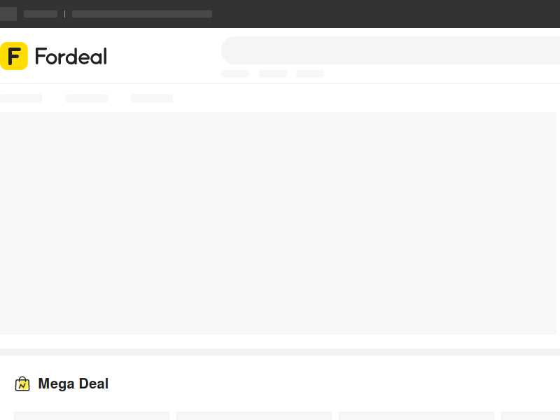Click the dark square placeholder in top bar
The image size is (560, 420).
8,14
